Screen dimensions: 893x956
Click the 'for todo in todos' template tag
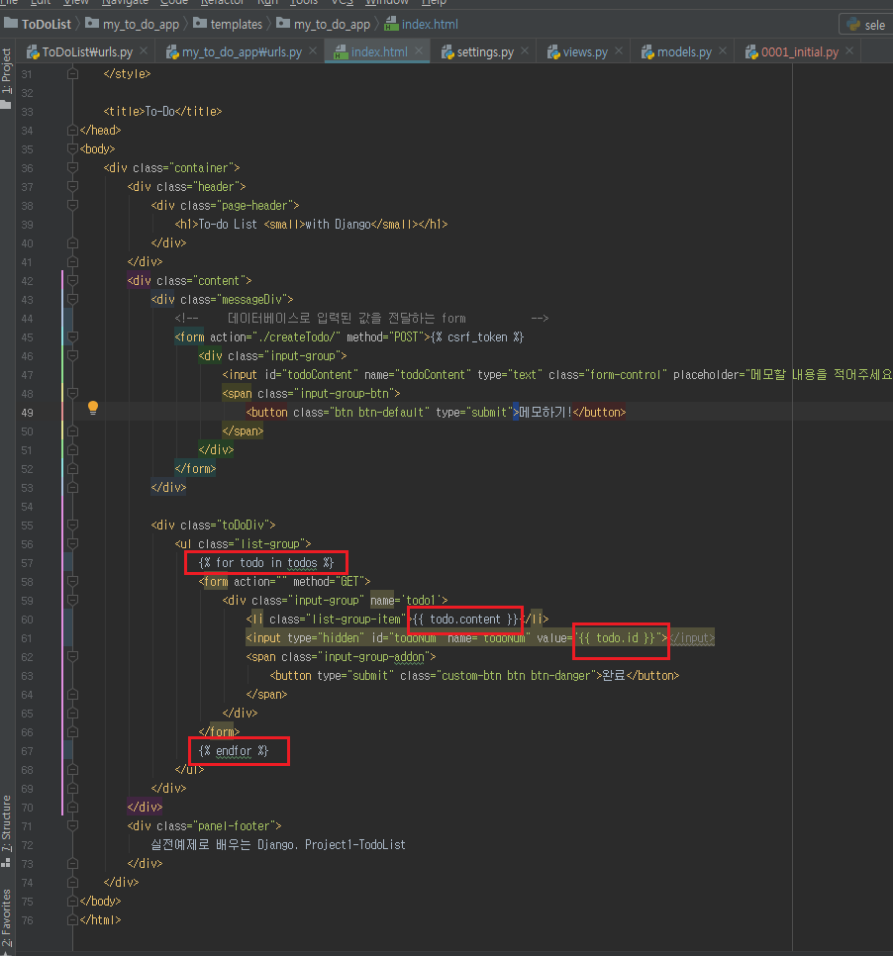266,563
